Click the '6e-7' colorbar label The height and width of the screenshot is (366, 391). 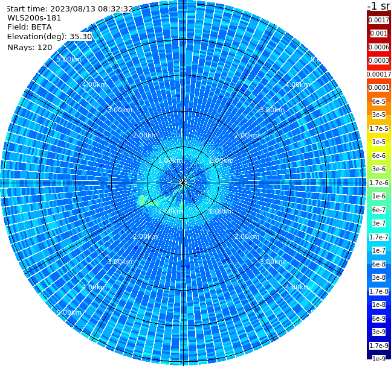click(379, 210)
